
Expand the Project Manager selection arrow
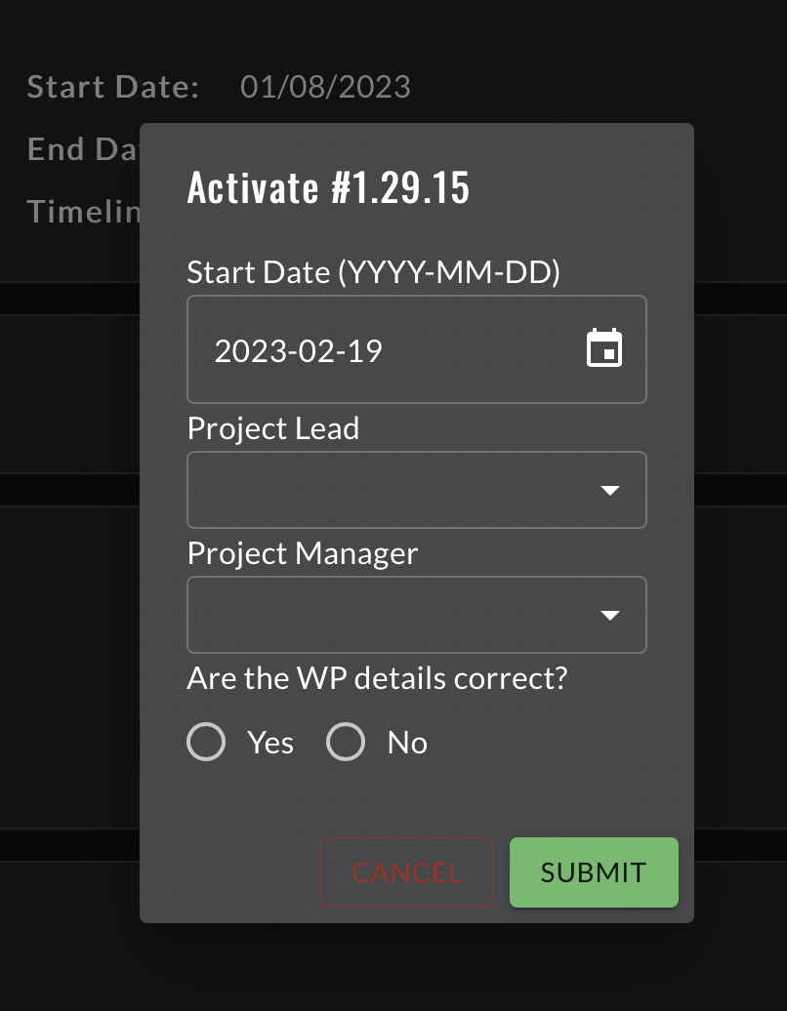pos(611,615)
